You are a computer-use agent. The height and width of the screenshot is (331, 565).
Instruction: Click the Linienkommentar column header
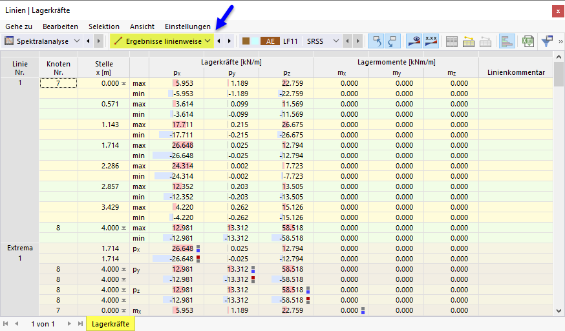516,72
